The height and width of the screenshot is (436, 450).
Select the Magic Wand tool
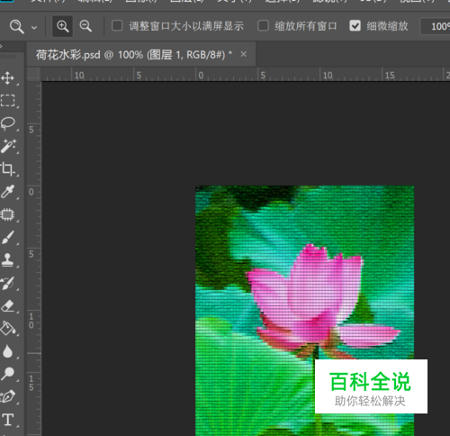(x=8, y=146)
